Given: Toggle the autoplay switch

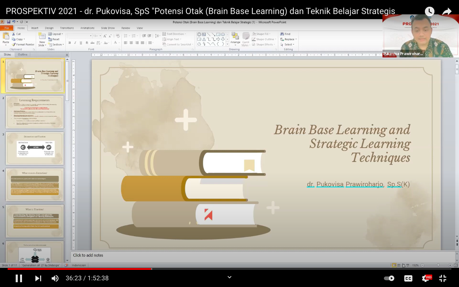Looking at the screenshot, I should coord(389,278).
